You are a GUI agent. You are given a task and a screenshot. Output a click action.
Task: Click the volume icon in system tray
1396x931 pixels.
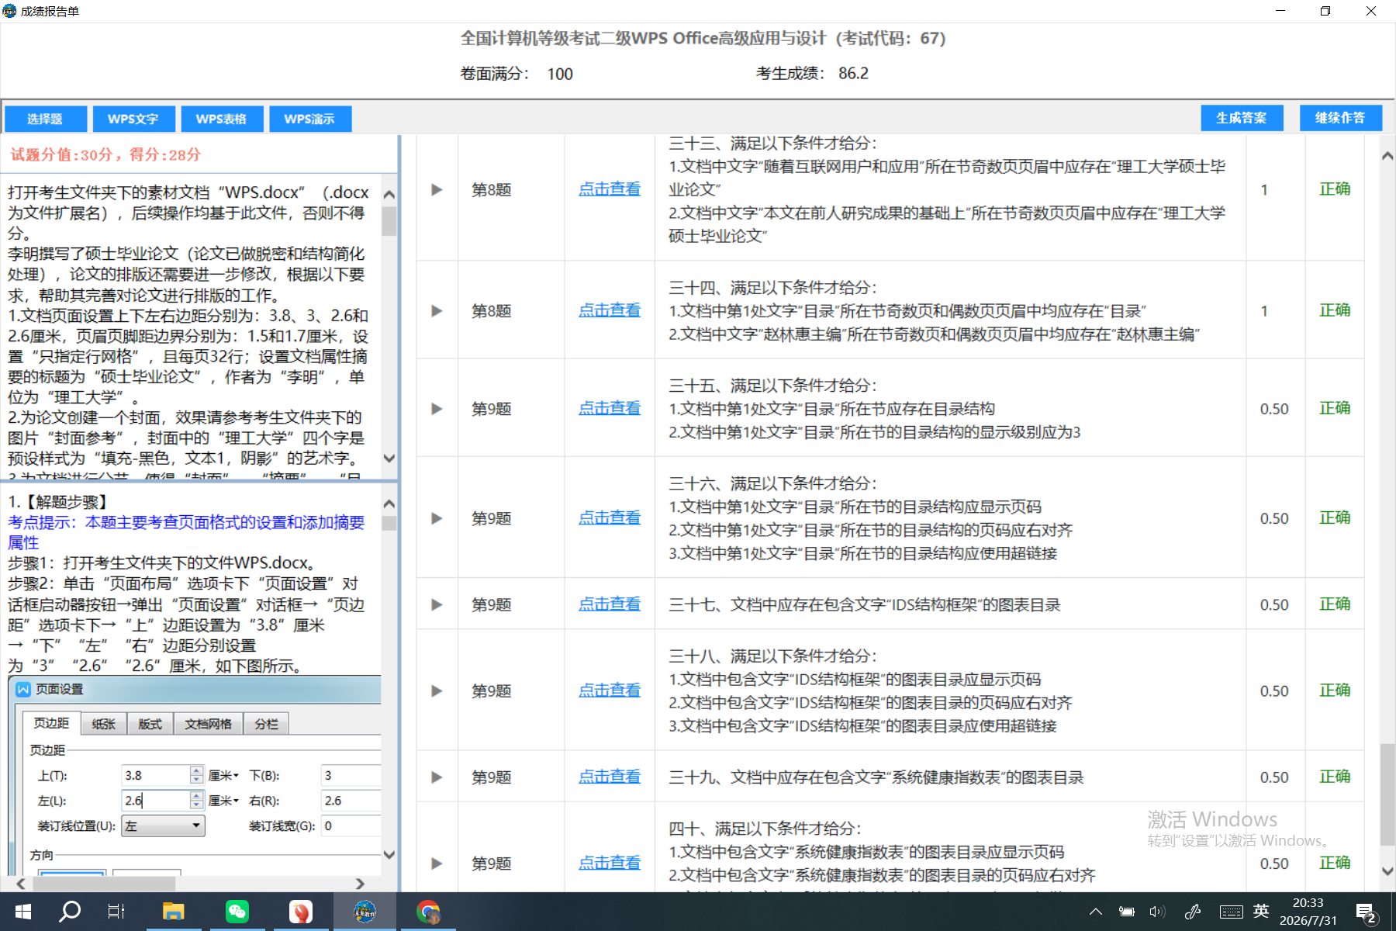(1157, 912)
